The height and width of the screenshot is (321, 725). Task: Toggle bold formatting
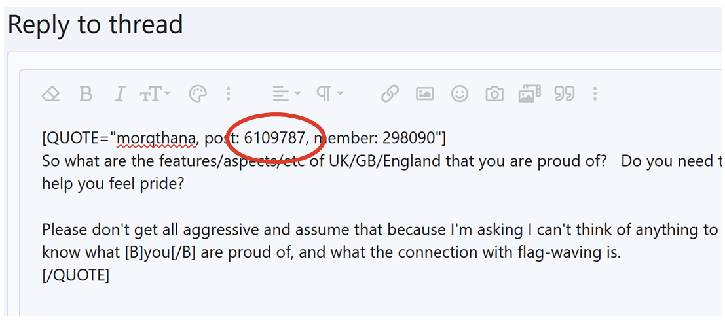pyautogui.click(x=86, y=95)
